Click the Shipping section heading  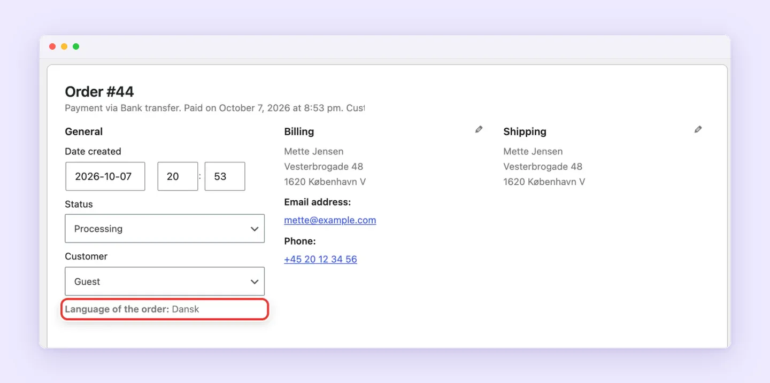pos(525,131)
